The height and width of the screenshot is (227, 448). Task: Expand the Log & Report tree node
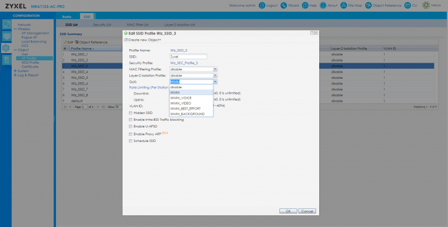(15, 75)
